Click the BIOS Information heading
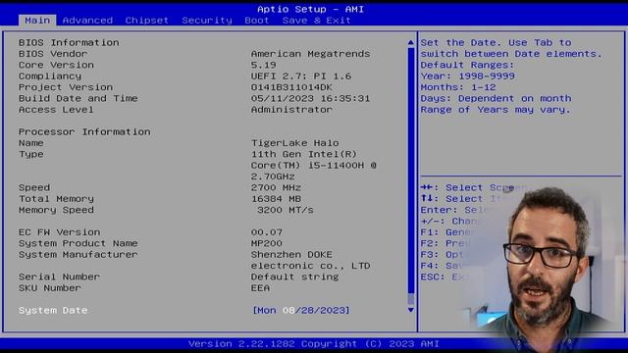 pos(69,42)
